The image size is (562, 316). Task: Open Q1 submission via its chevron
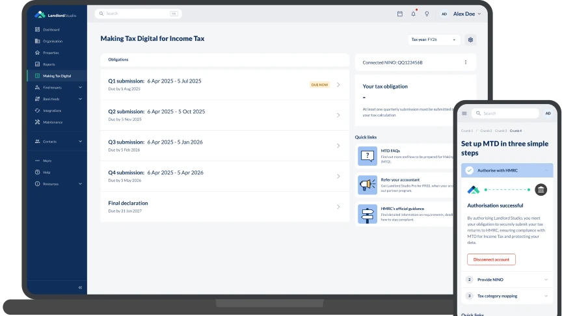(x=338, y=85)
